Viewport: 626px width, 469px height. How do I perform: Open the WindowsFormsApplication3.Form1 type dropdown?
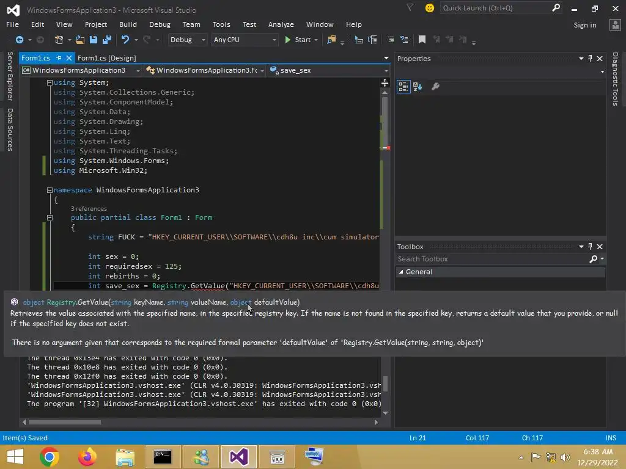262,71
